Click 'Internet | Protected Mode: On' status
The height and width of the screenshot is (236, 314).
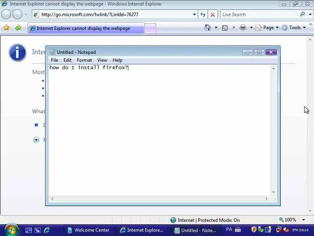tap(205, 220)
